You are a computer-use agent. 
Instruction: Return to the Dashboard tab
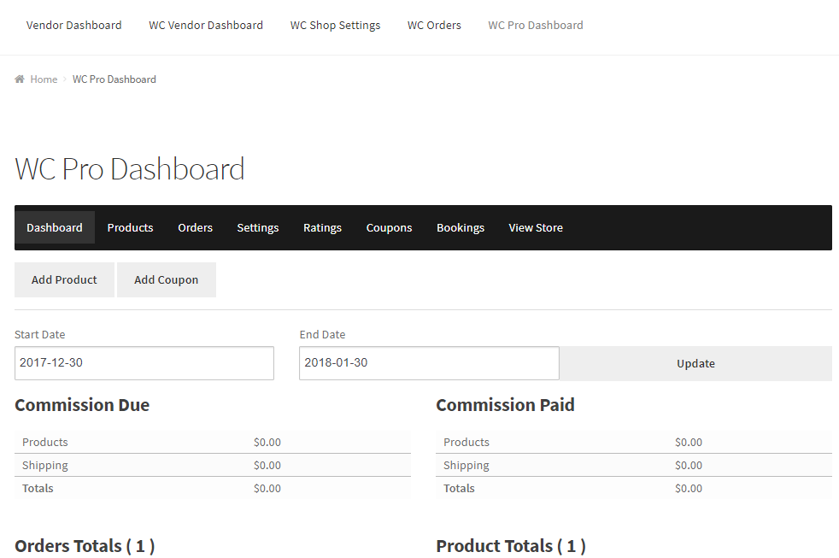pos(55,227)
